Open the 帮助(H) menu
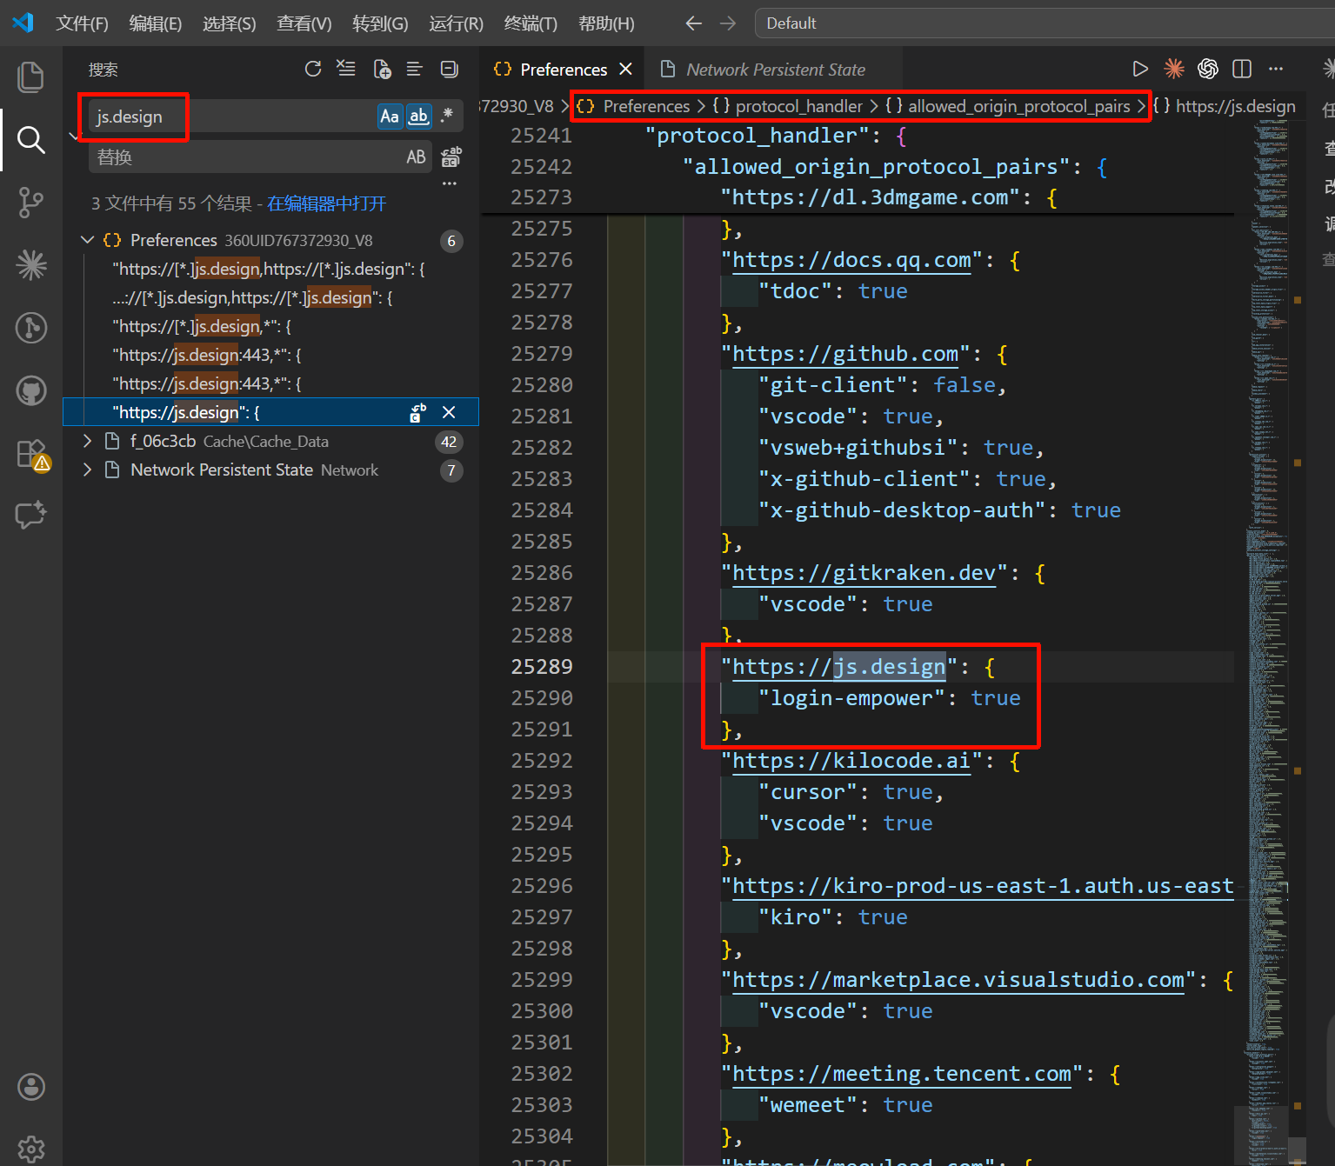Image resolution: width=1335 pixels, height=1166 pixels. point(606,23)
